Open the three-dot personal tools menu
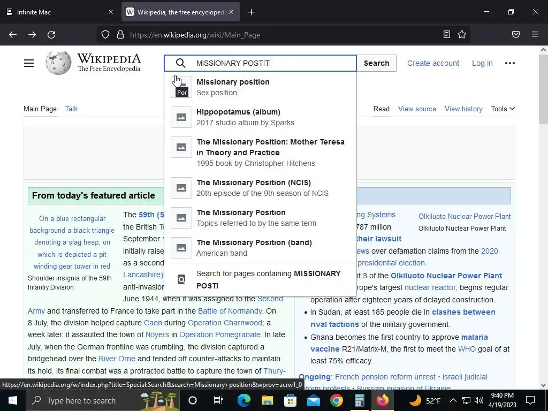548x411 pixels. pos(510,63)
